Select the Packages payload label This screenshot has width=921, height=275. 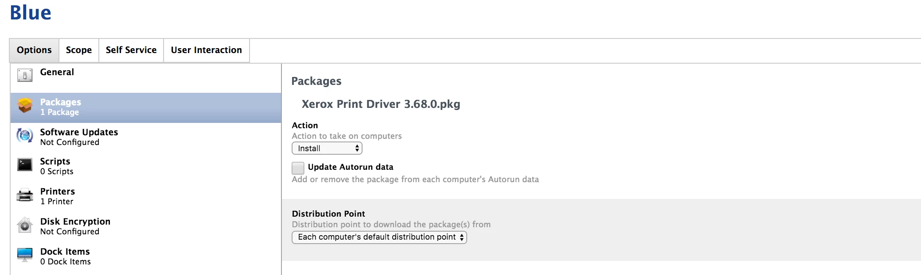tap(61, 102)
